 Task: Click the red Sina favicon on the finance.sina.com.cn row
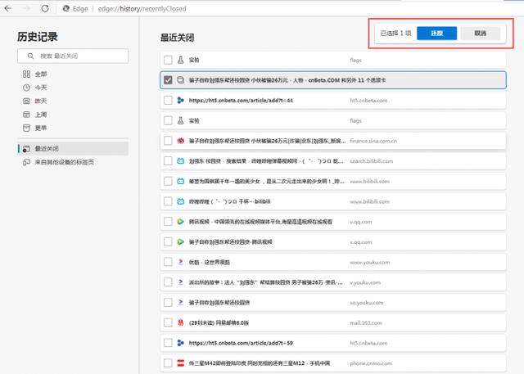(x=180, y=141)
